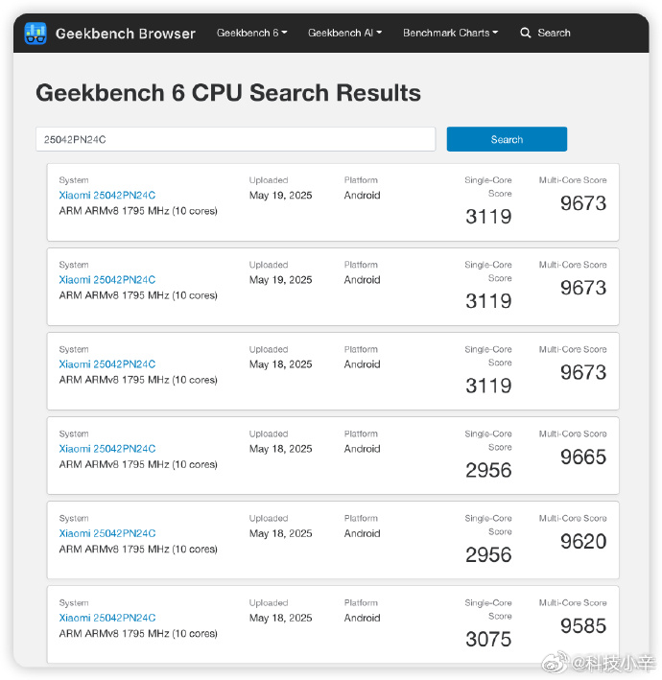Open sixth Xiaomi 25042PN24C result link
662x680 pixels.
(107, 618)
